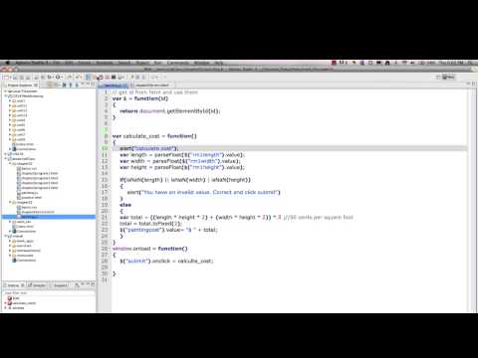This screenshot has height=358, width=478.
Task: Click the Outline filter text field
Action: tap(49, 293)
